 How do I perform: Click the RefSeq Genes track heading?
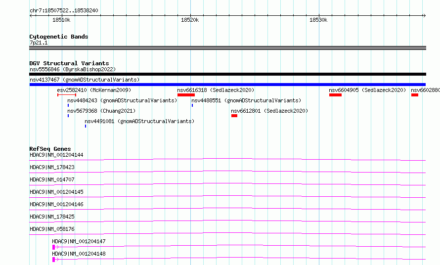click(x=50, y=149)
